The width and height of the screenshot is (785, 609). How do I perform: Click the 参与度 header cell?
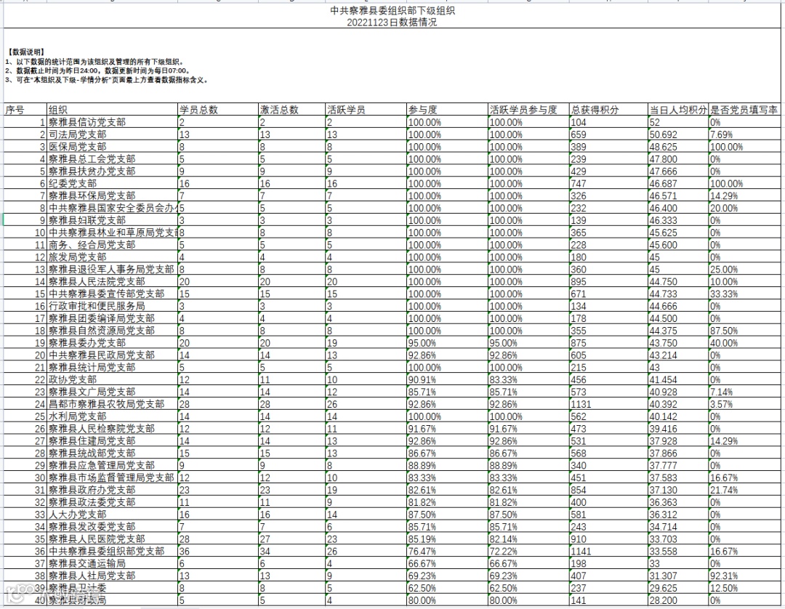448,110
